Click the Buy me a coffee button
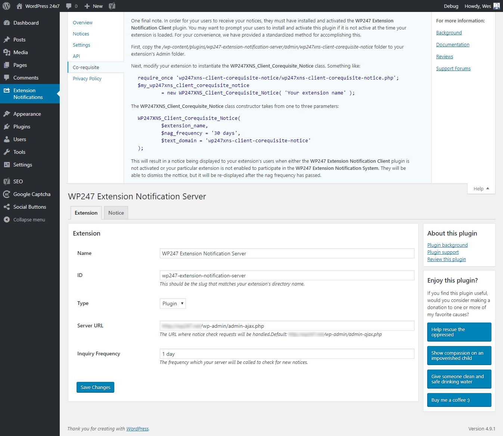The image size is (503, 436). [x=459, y=400]
